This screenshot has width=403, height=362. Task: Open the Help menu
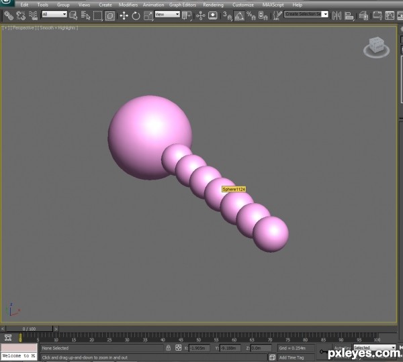297,5
